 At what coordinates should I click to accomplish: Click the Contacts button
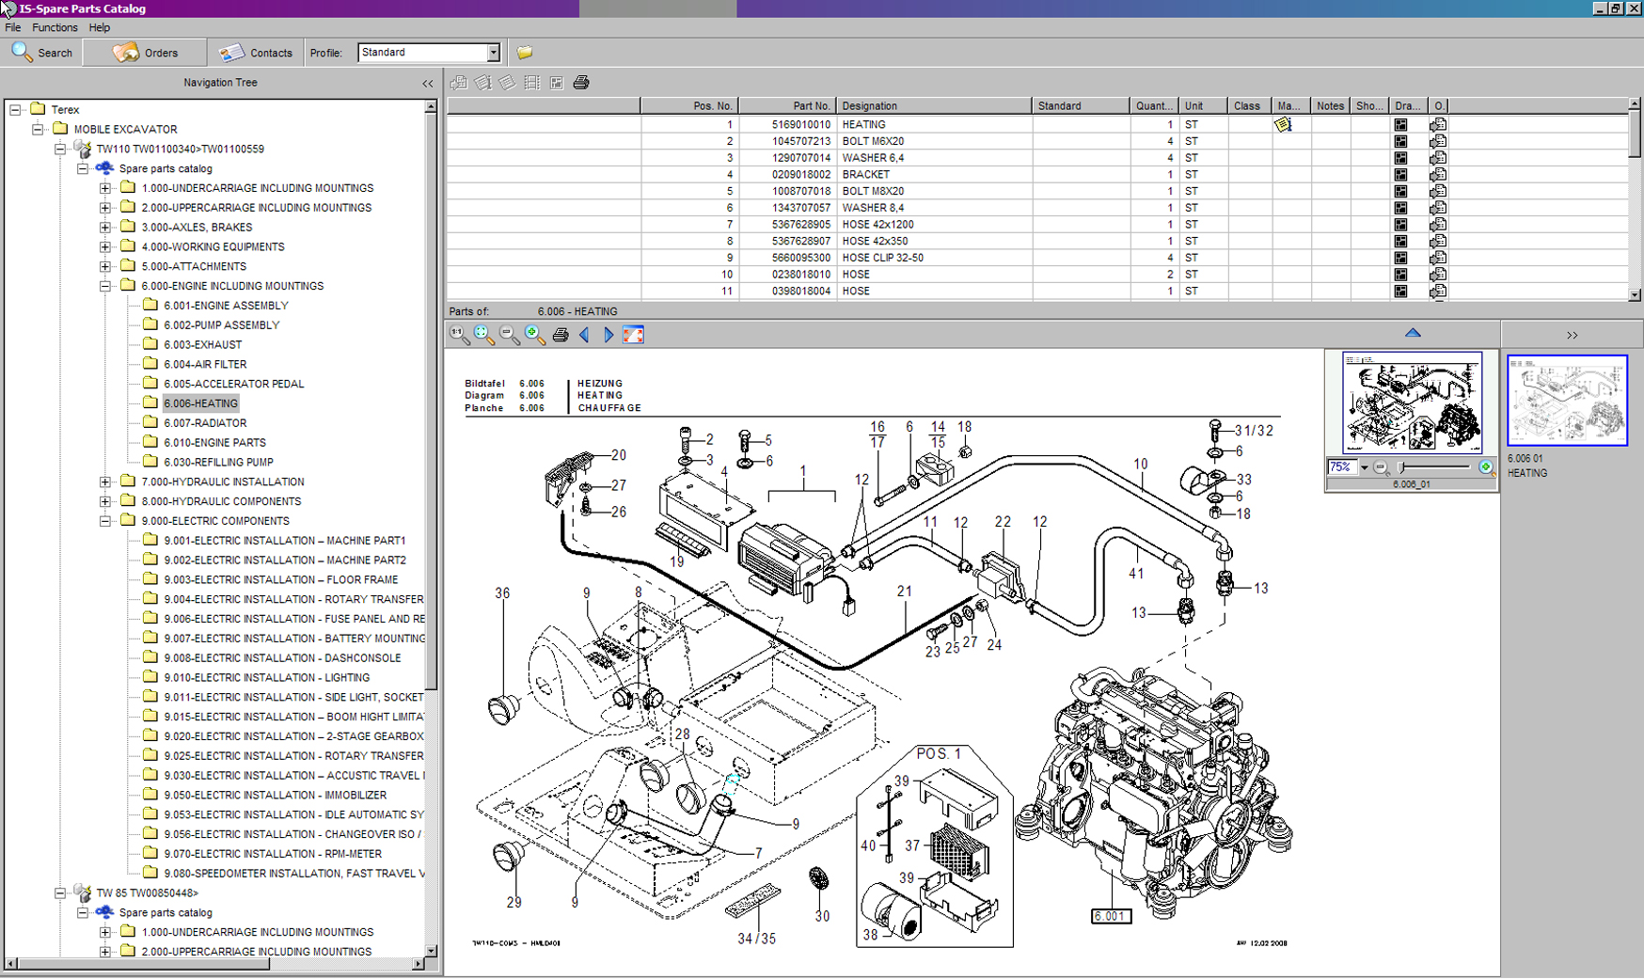(x=256, y=53)
